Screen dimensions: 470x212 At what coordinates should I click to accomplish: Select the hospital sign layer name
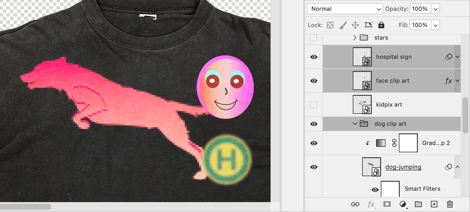pos(394,57)
